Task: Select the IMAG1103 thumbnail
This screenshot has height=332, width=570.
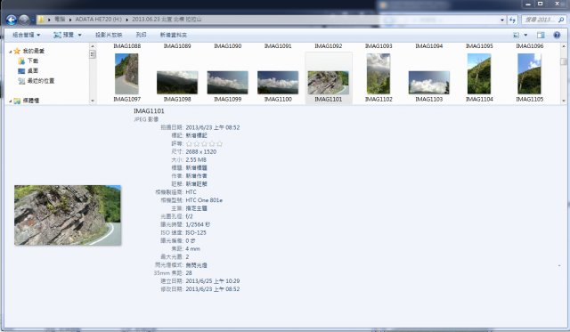Action: [x=429, y=83]
